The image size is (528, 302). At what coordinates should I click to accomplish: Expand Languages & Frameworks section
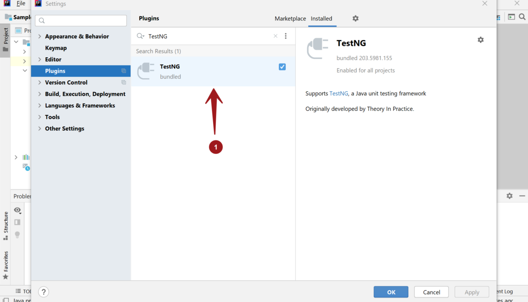(x=40, y=106)
